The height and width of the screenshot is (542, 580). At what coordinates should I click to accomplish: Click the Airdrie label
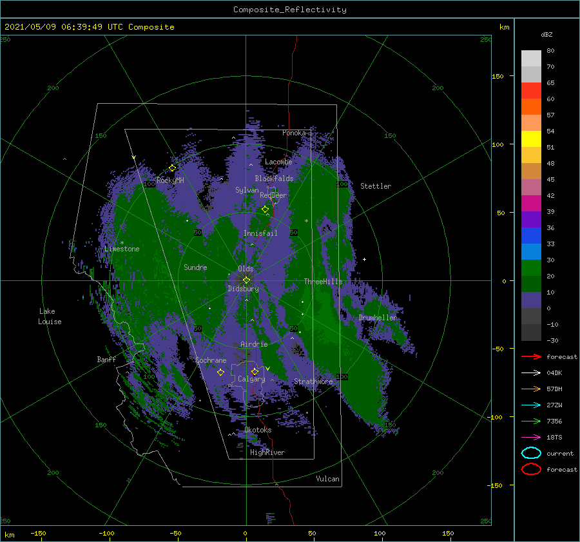click(x=254, y=344)
